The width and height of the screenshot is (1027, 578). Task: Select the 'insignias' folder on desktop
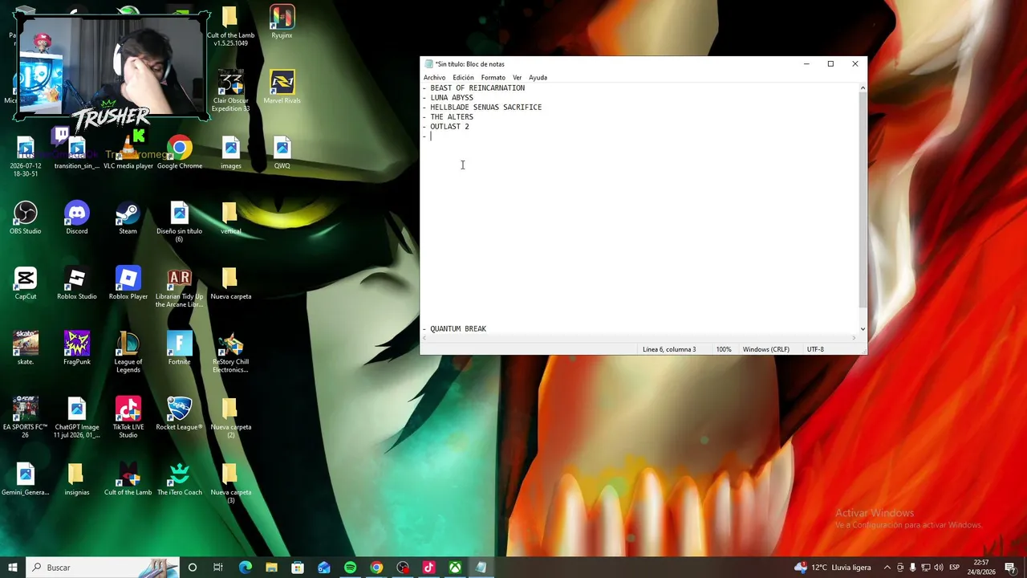[77, 479]
